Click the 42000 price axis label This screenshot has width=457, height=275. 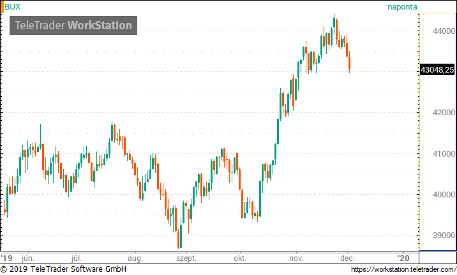444,113
